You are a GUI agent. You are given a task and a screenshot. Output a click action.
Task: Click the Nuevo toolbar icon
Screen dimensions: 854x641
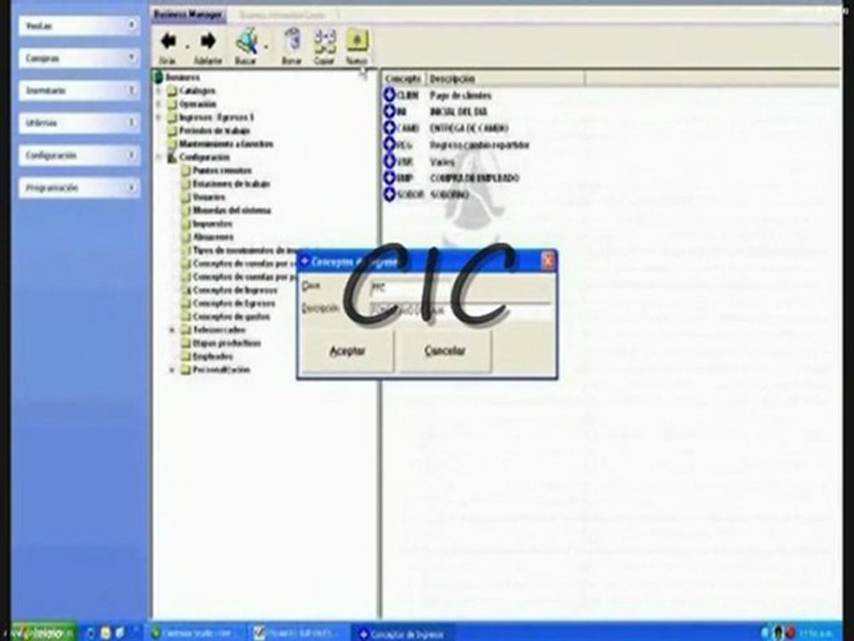pyautogui.click(x=358, y=41)
